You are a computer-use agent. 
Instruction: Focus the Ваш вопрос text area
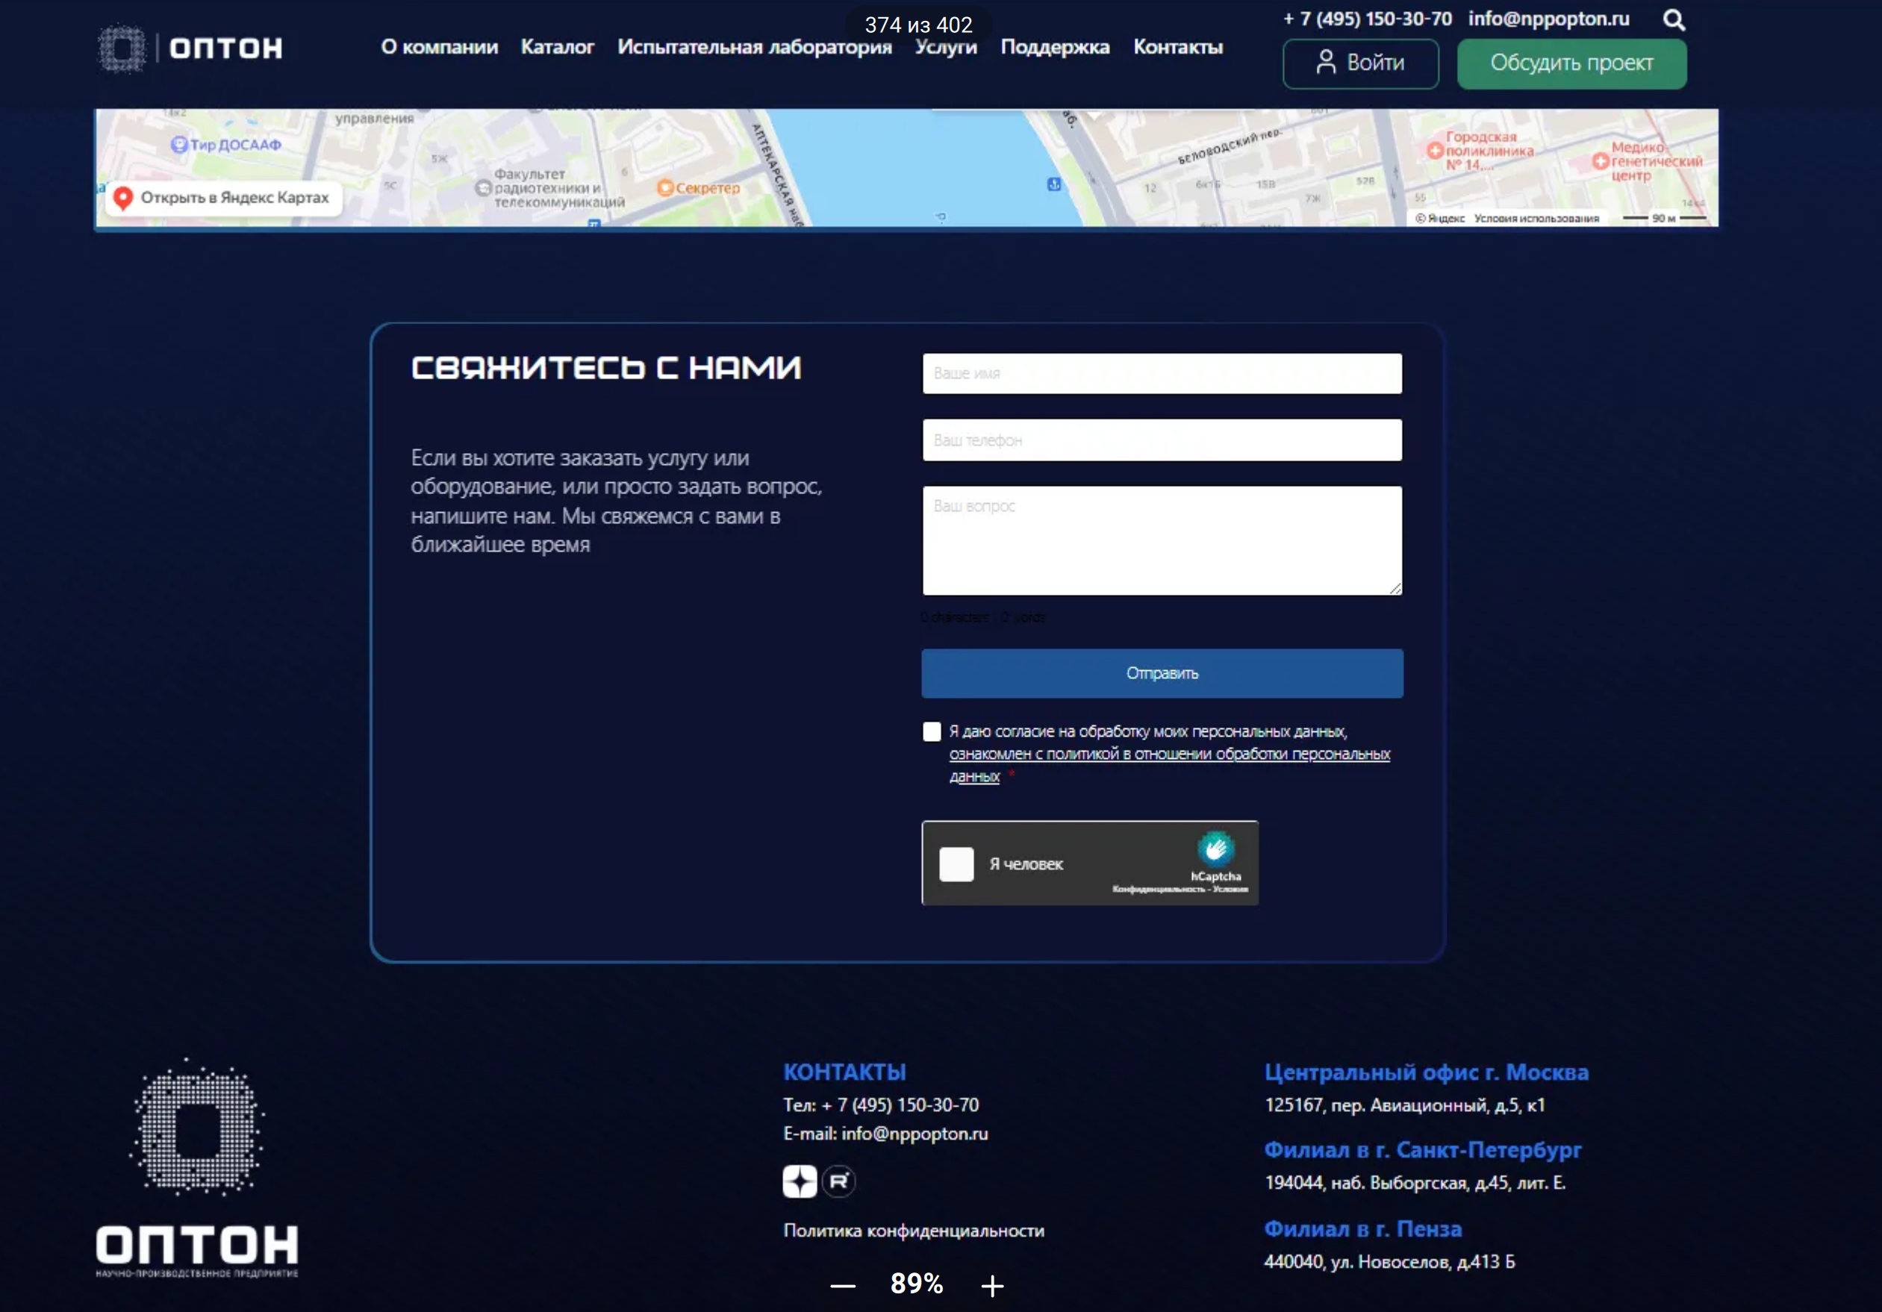[1162, 540]
